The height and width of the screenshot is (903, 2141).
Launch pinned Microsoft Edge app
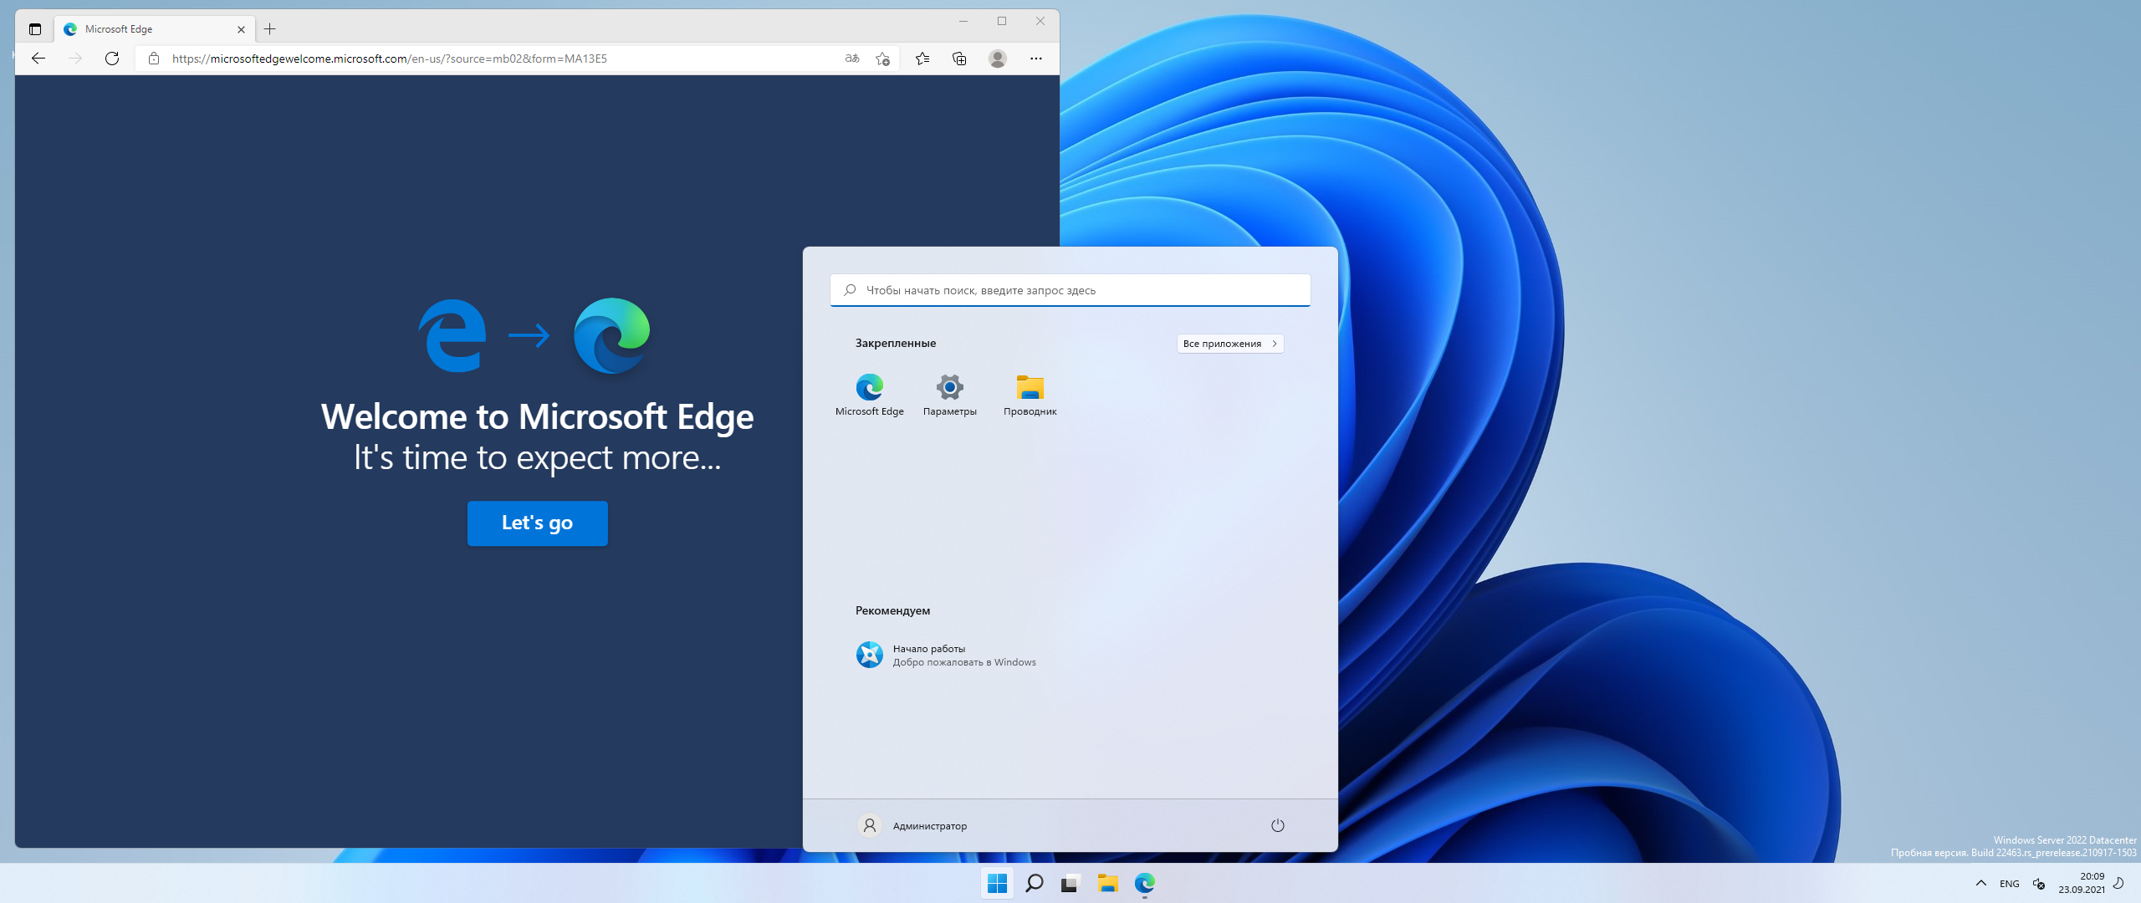click(870, 395)
